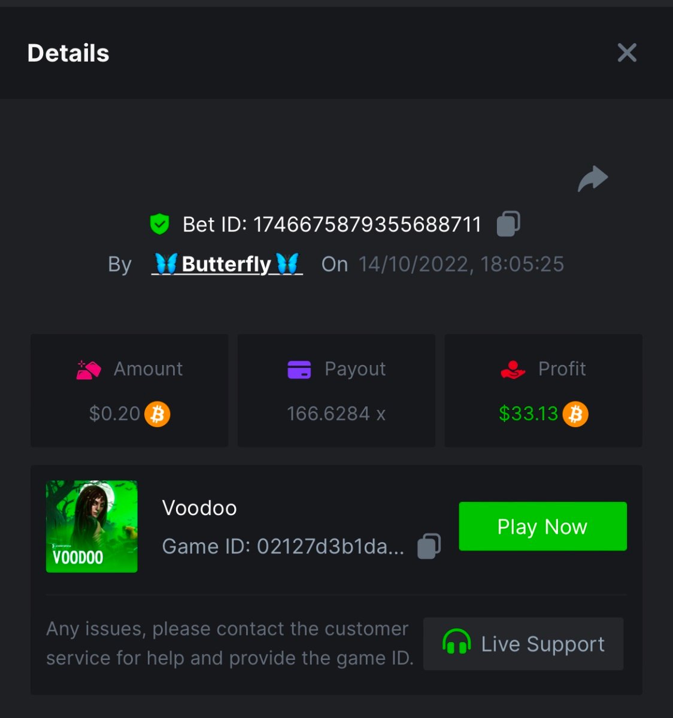This screenshot has width=673, height=718.
Task: Click the pink Amount icon
Action: [x=89, y=369]
